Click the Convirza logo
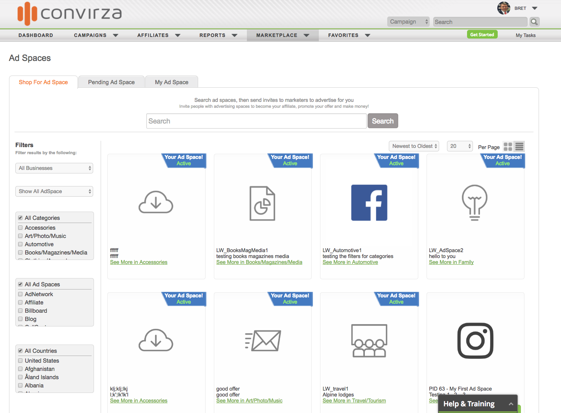This screenshot has width=561, height=413. coord(70,13)
